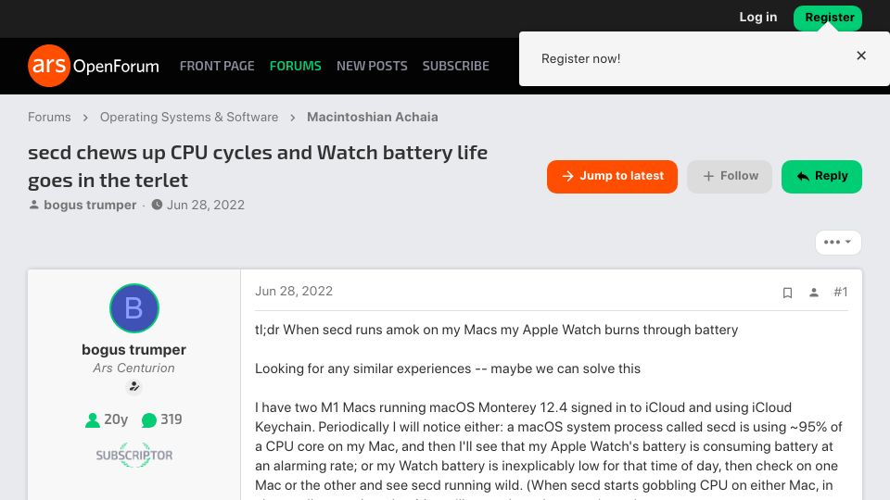Open Operating Systems & Software breadcrumb
Image resolution: width=890 pixels, height=500 pixels.
pyautogui.click(x=189, y=117)
